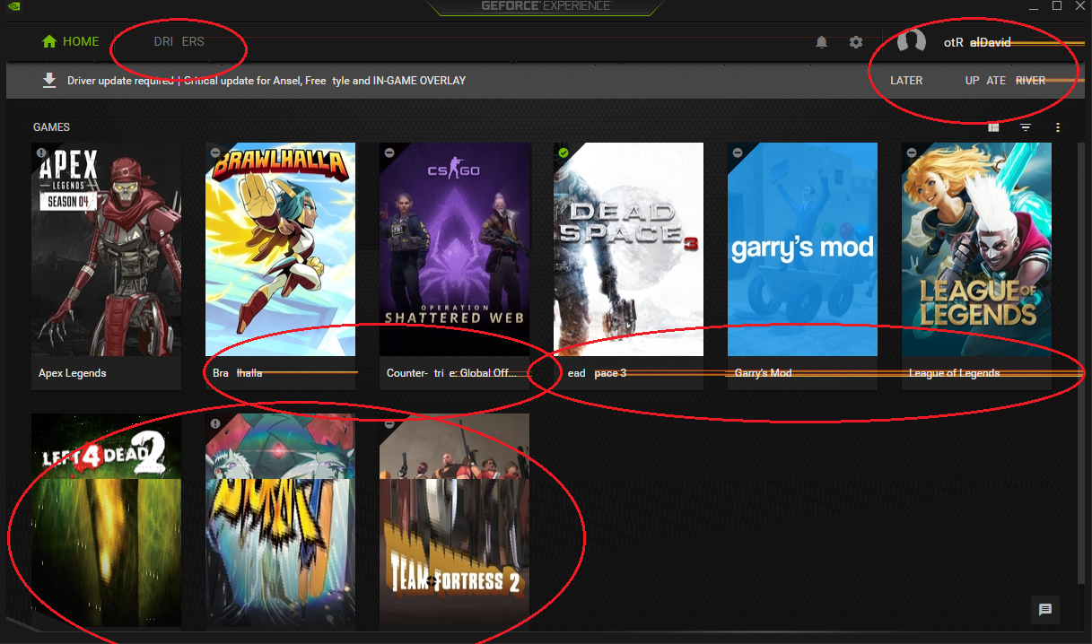Open the Brawlhalla game cover
This screenshot has width=1092, height=644.
280,249
